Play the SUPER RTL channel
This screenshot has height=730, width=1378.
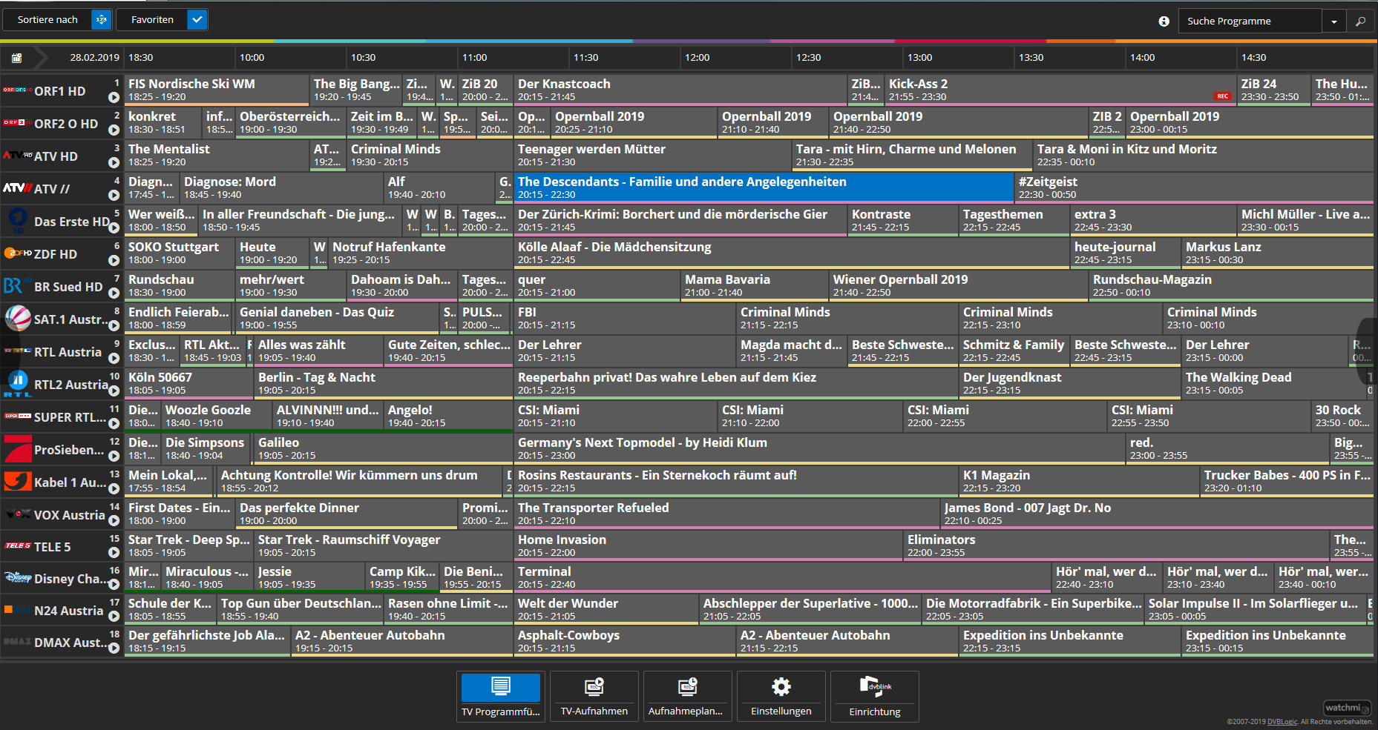pos(114,423)
